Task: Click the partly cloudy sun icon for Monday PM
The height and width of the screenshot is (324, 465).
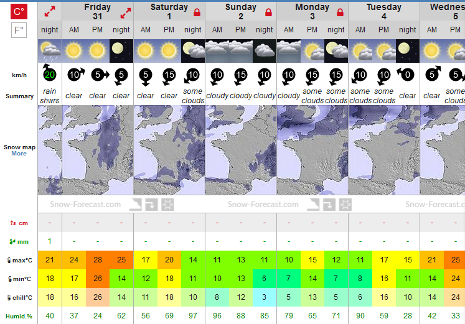Action: (312, 51)
